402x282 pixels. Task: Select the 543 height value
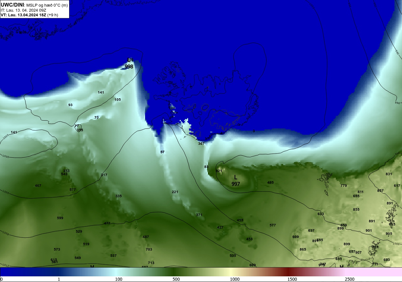(x=64, y=174)
